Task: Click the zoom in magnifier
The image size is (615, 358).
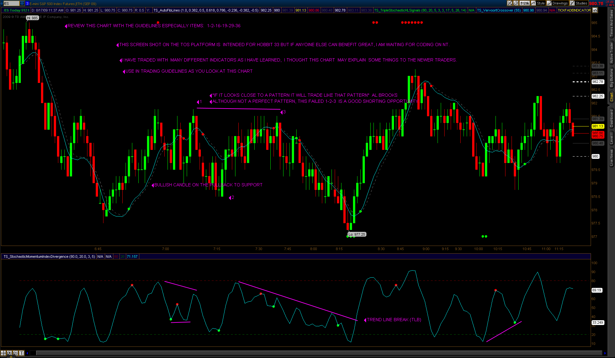Action: click(x=9, y=353)
